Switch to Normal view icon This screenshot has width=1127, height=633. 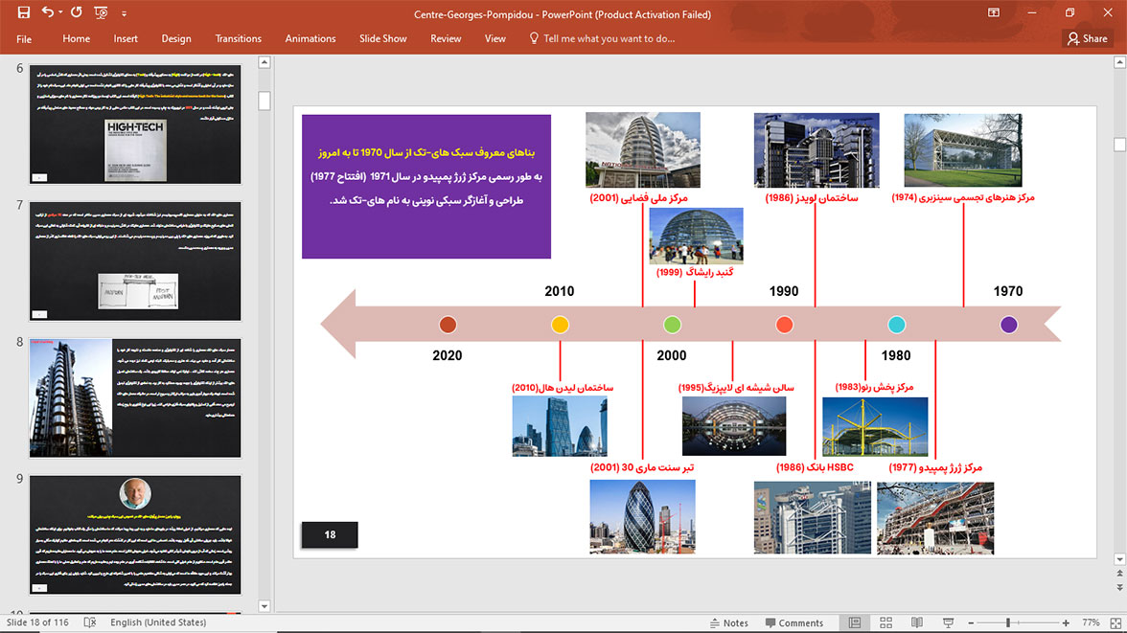coord(855,622)
